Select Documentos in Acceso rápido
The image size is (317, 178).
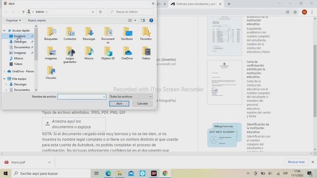tap(21, 47)
